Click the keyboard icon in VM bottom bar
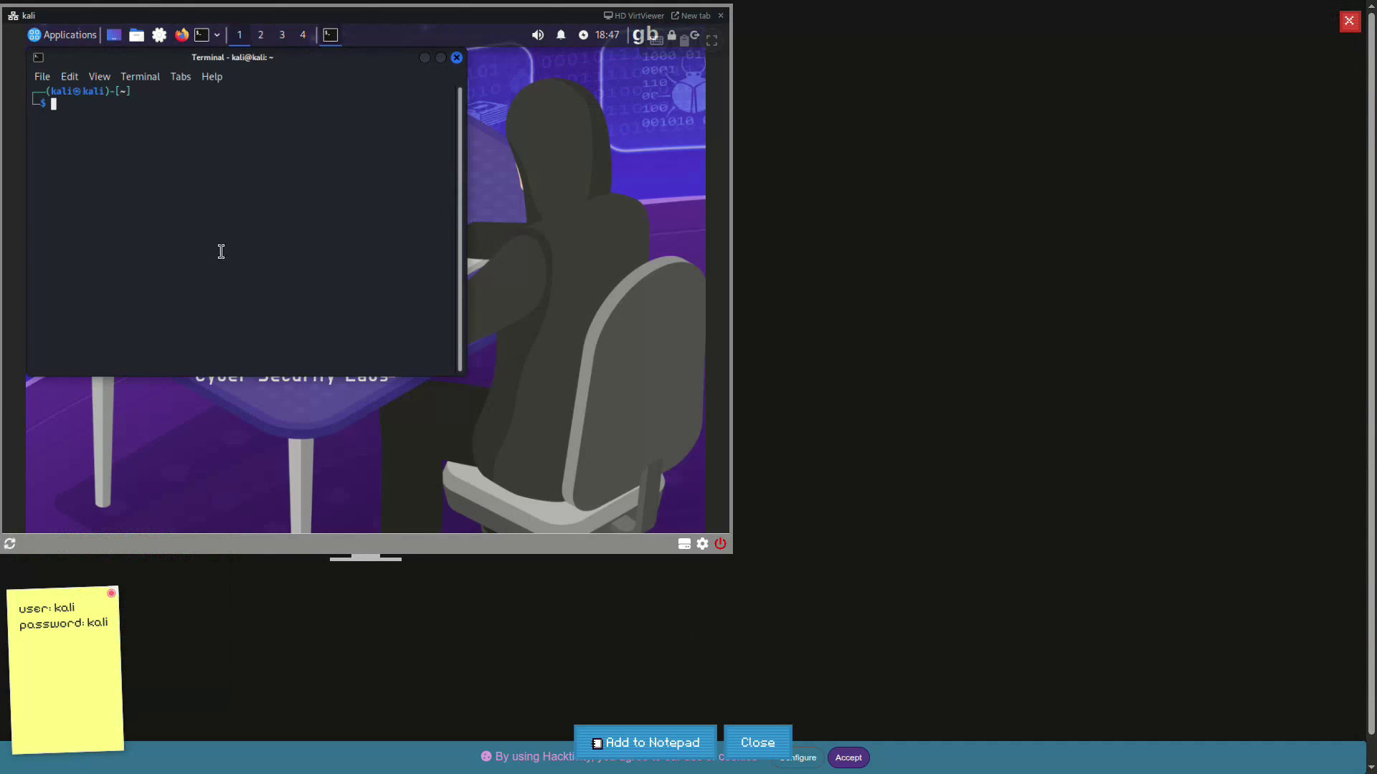1377x774 pixels. (684, 544)
